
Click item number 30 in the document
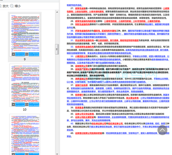point(72,31)
